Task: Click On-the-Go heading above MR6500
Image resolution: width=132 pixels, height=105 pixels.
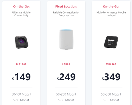Action: click(x=111, y=7)
